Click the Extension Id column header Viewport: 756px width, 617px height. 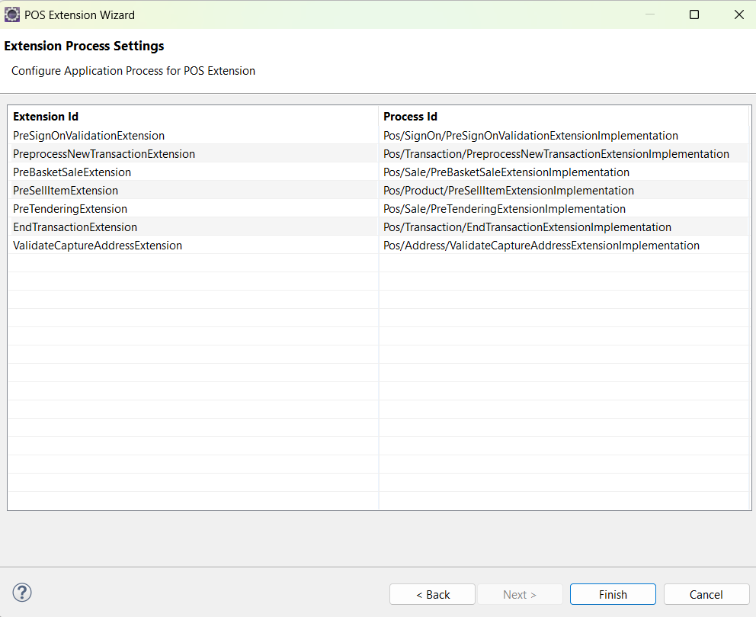point(46,117)
